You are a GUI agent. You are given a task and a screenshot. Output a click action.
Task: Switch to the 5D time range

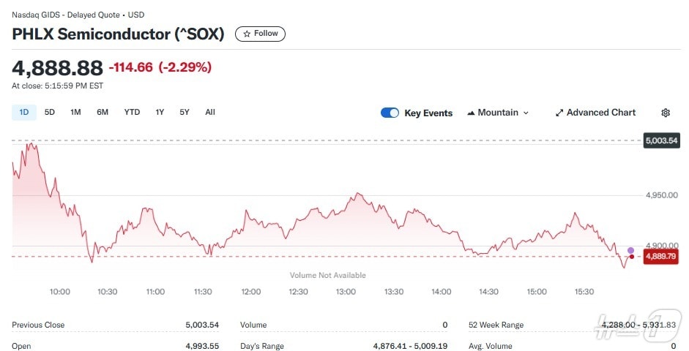[50, 112]
